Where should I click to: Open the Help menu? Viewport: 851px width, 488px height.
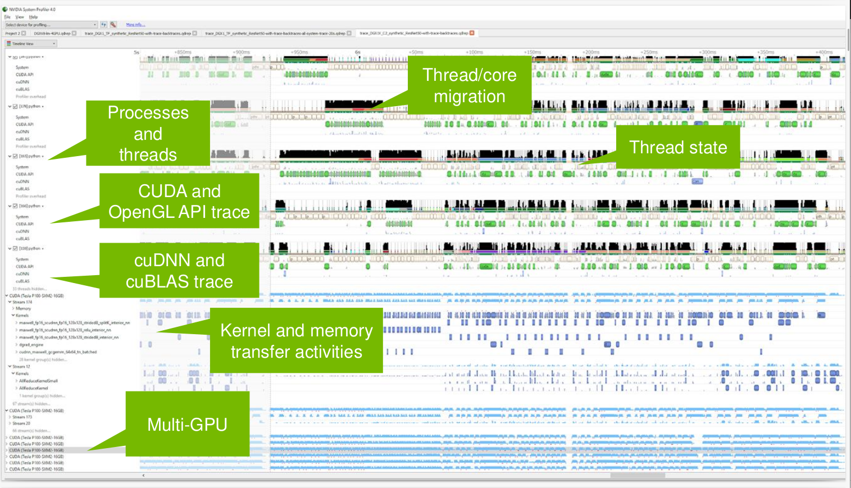[33, 17]
